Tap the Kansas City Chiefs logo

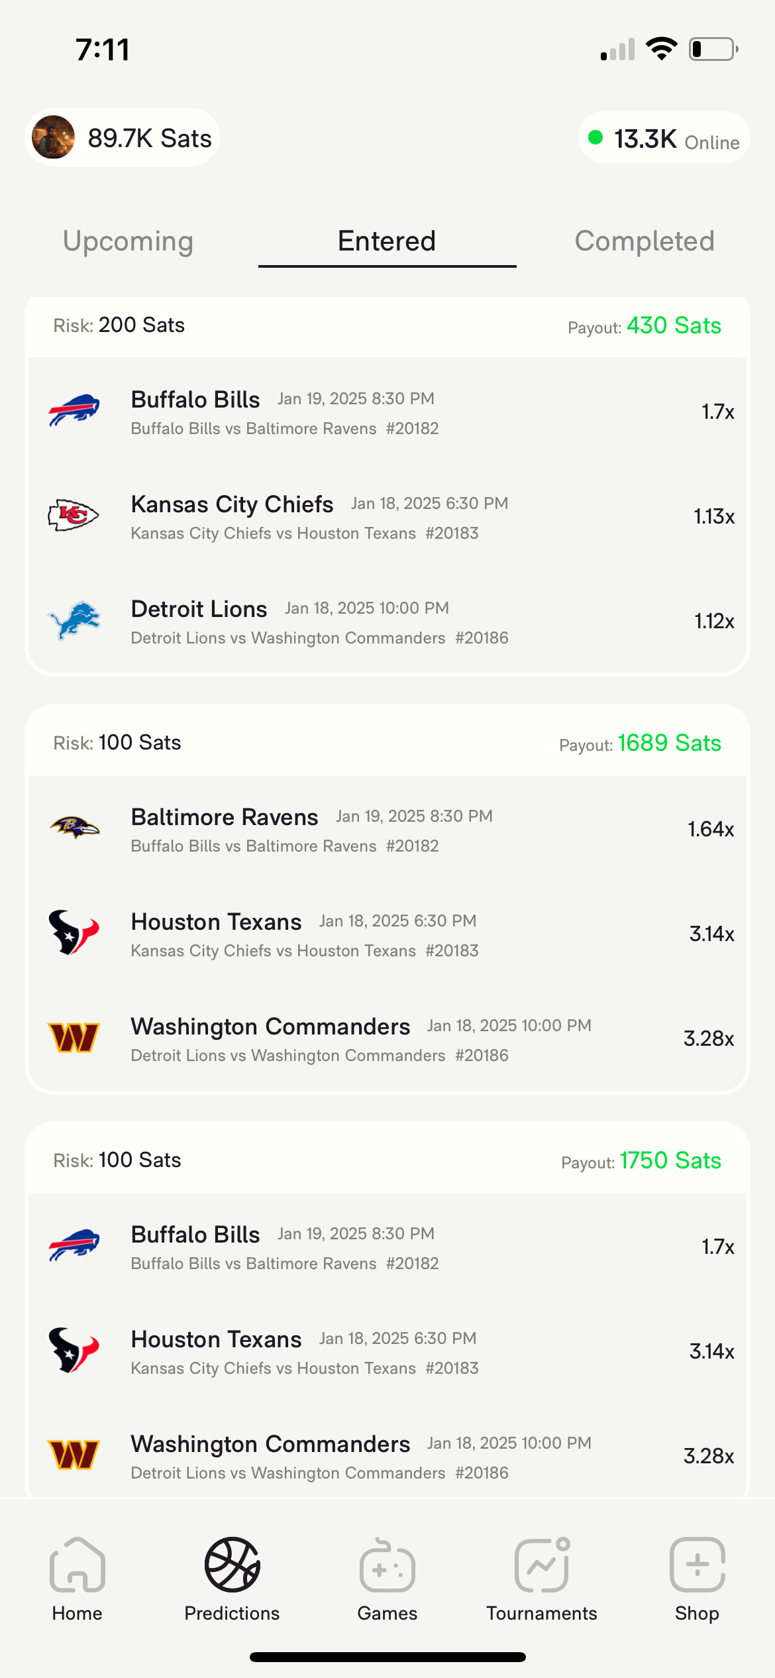[x=74, y=516]
